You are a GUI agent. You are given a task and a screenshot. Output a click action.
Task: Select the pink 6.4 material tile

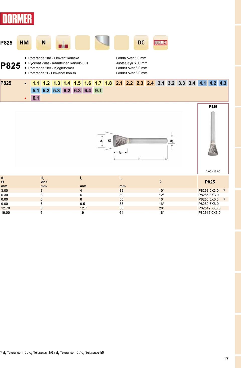(88, 90)
